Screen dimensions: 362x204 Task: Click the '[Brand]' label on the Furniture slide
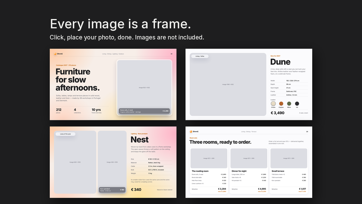click(x=60, y=54)
